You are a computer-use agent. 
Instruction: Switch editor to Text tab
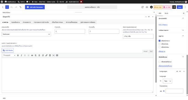point(151,51)
